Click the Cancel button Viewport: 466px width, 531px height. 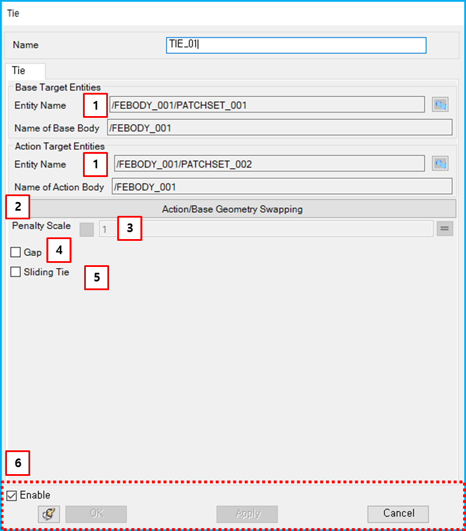tap(398, 514)
